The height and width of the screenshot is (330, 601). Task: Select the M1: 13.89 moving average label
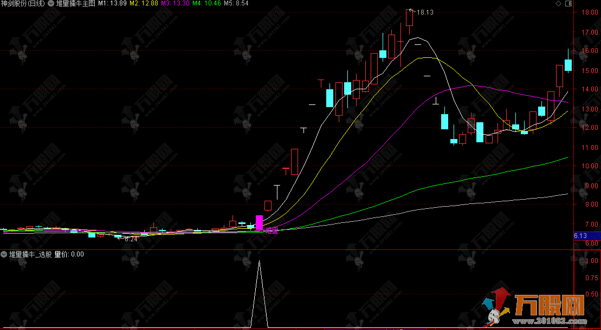[x=112, y=3]
